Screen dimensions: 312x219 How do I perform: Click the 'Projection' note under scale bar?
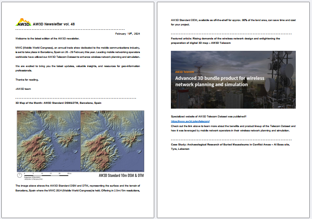[x=33, y=178]
